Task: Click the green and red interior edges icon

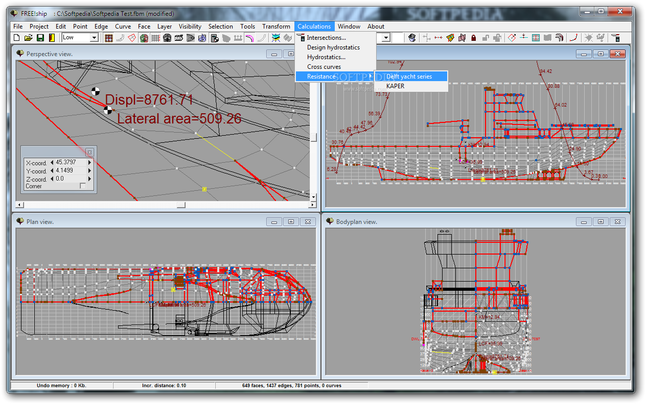Action: click(144, 38)
